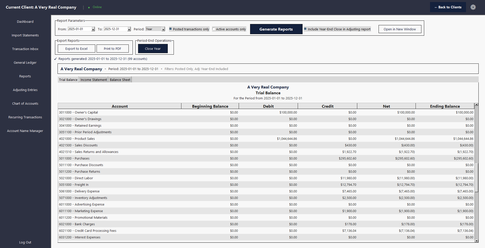Enable the Active accounts only checkbox
The width and height of the screenshot is (485, 248).
coord(214,29)
